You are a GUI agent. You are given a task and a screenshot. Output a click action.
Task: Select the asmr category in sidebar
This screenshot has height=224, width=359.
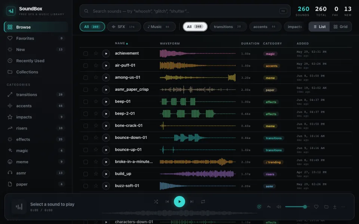tap(36, 173)
